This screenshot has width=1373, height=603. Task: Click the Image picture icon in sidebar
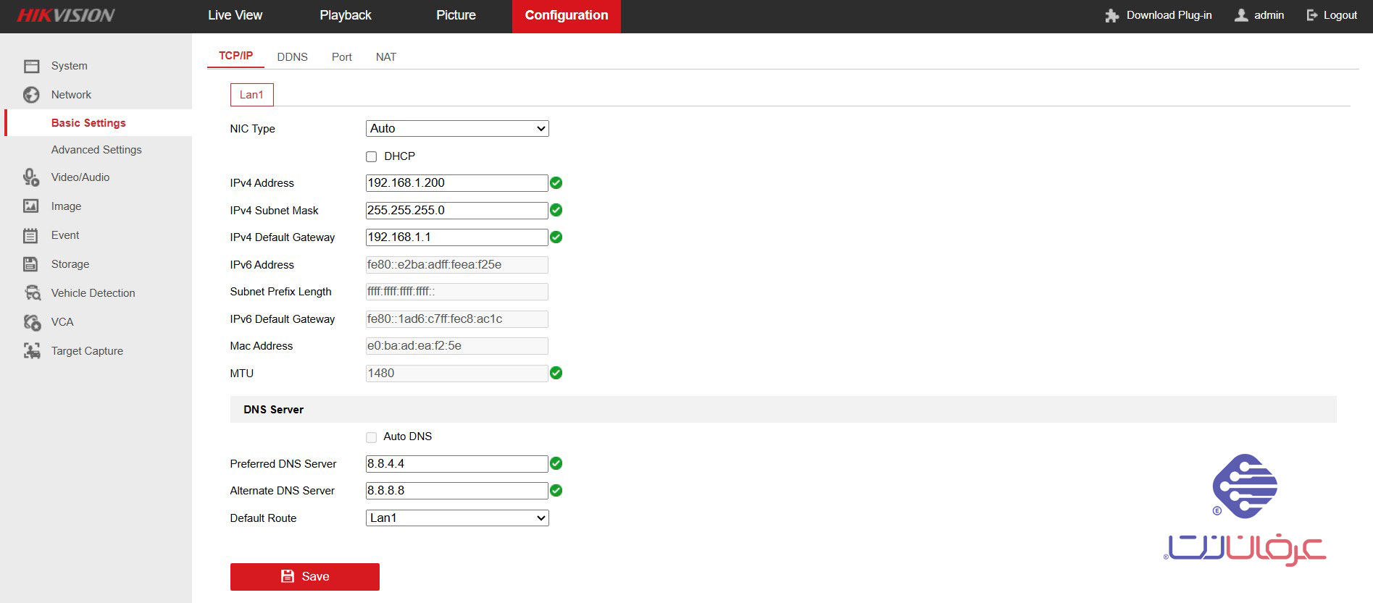31,206
